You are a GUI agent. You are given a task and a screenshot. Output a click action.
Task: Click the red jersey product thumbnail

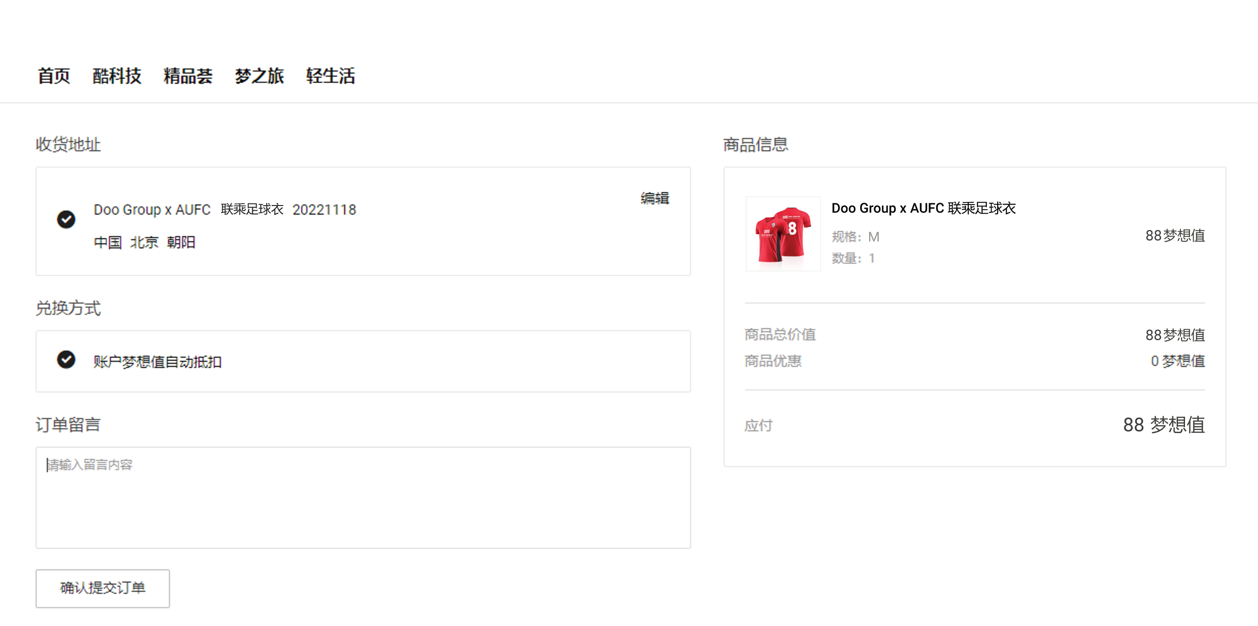pyautogui.click(x=783, y=234)
